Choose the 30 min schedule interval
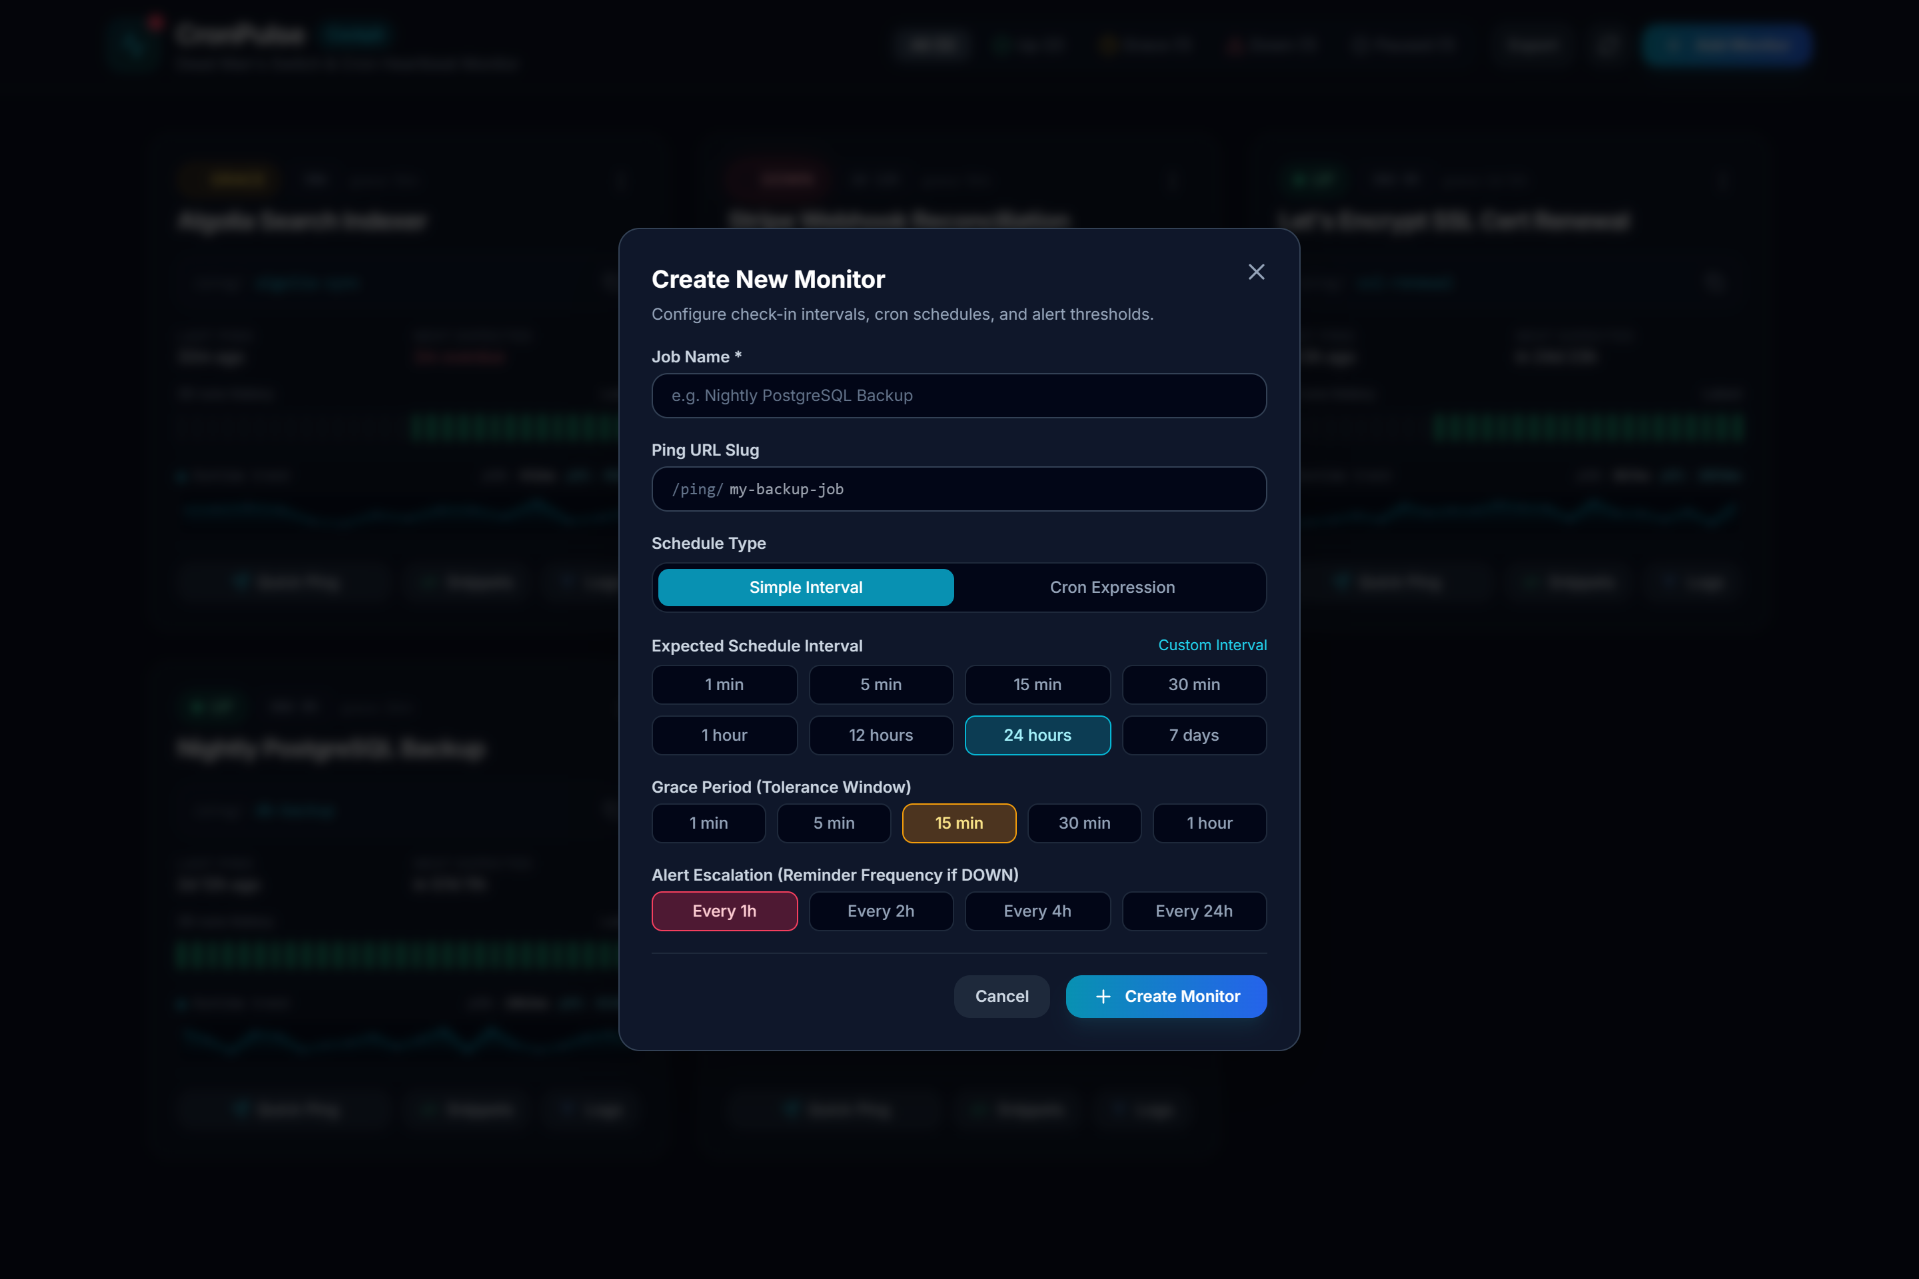The height and width of the screenshot is (1279, 1919). [1193, 684]
